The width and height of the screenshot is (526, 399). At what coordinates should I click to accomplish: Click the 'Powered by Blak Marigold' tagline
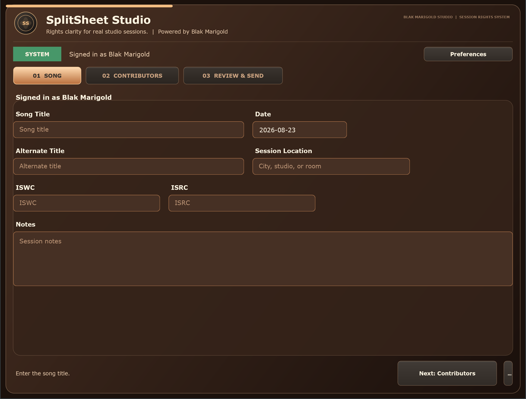tap(193, 32)
